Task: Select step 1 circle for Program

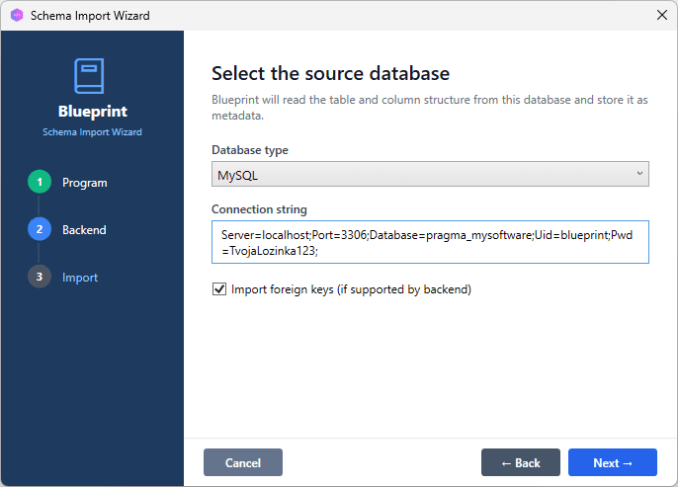Action: coord(40,182)
